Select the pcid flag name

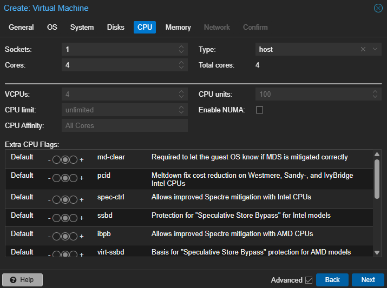(104, 176)
